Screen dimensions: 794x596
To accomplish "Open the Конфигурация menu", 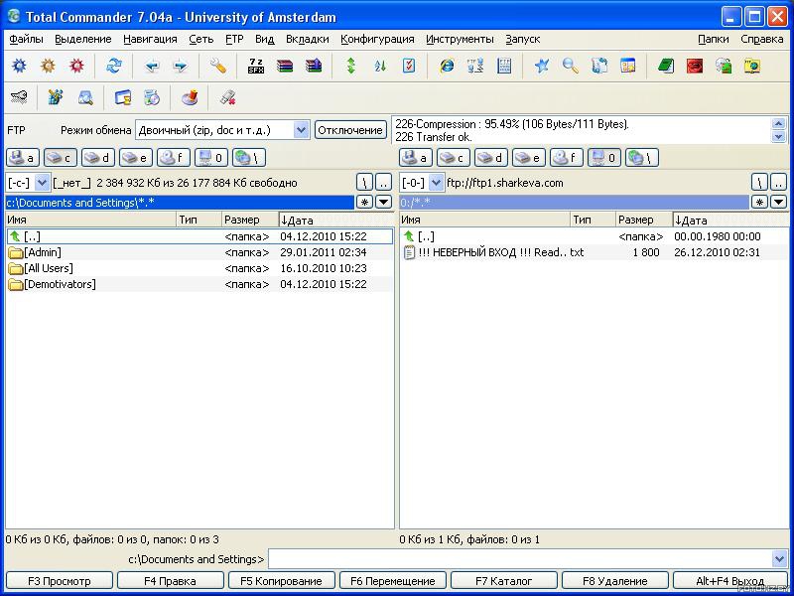I will (x=377, y=39).
